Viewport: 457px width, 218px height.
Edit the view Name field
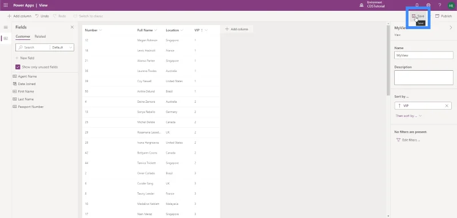coord(423,55)
